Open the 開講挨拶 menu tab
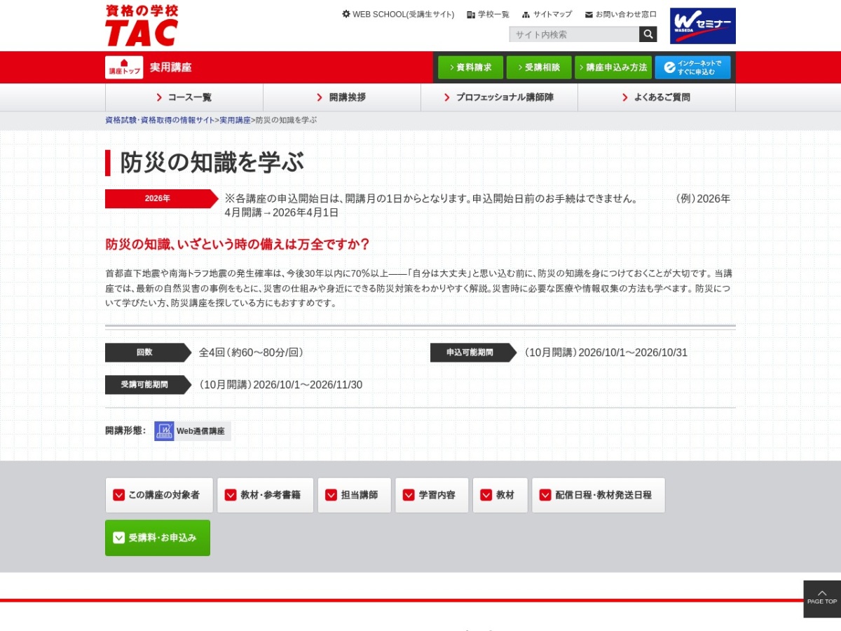Image resolution: width=841 pixels, height=631 pixels. point(342,97)
